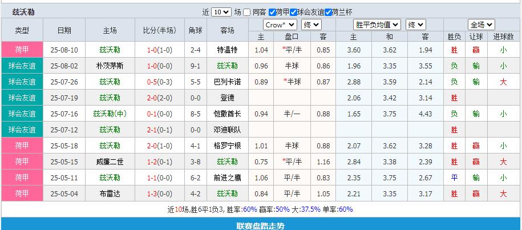The image size is (522, 230).
Task: Toggle the 球会友谊 filter checkbox
Action: (x=293, y=12)
